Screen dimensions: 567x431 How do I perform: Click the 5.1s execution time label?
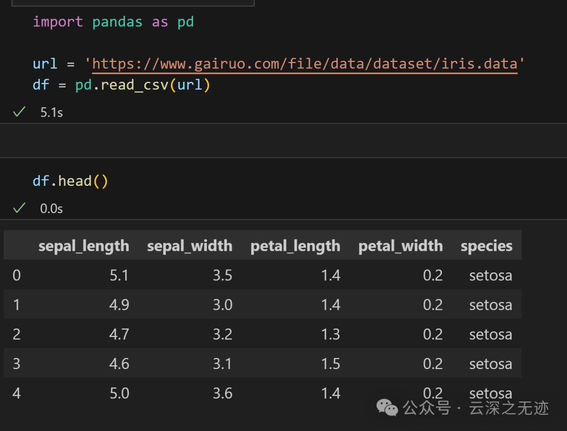coord(51,112)
